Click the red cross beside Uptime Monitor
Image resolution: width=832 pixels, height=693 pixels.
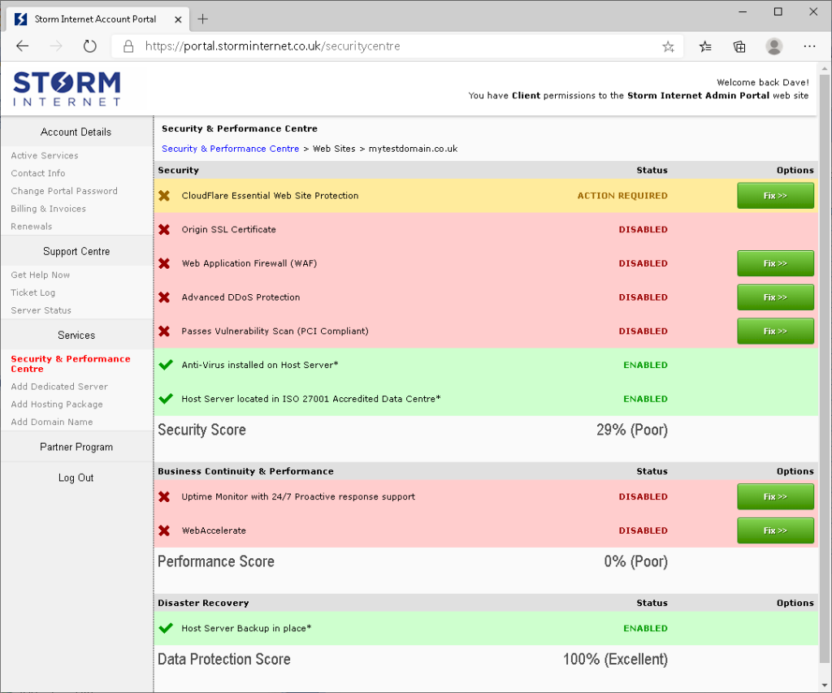(164, 497)
